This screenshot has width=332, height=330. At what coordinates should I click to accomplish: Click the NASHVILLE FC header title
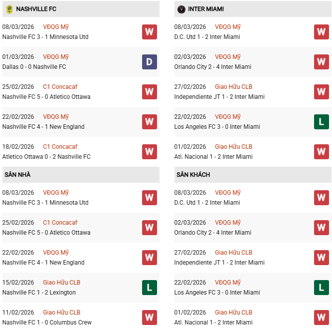(x=36, y=9)
